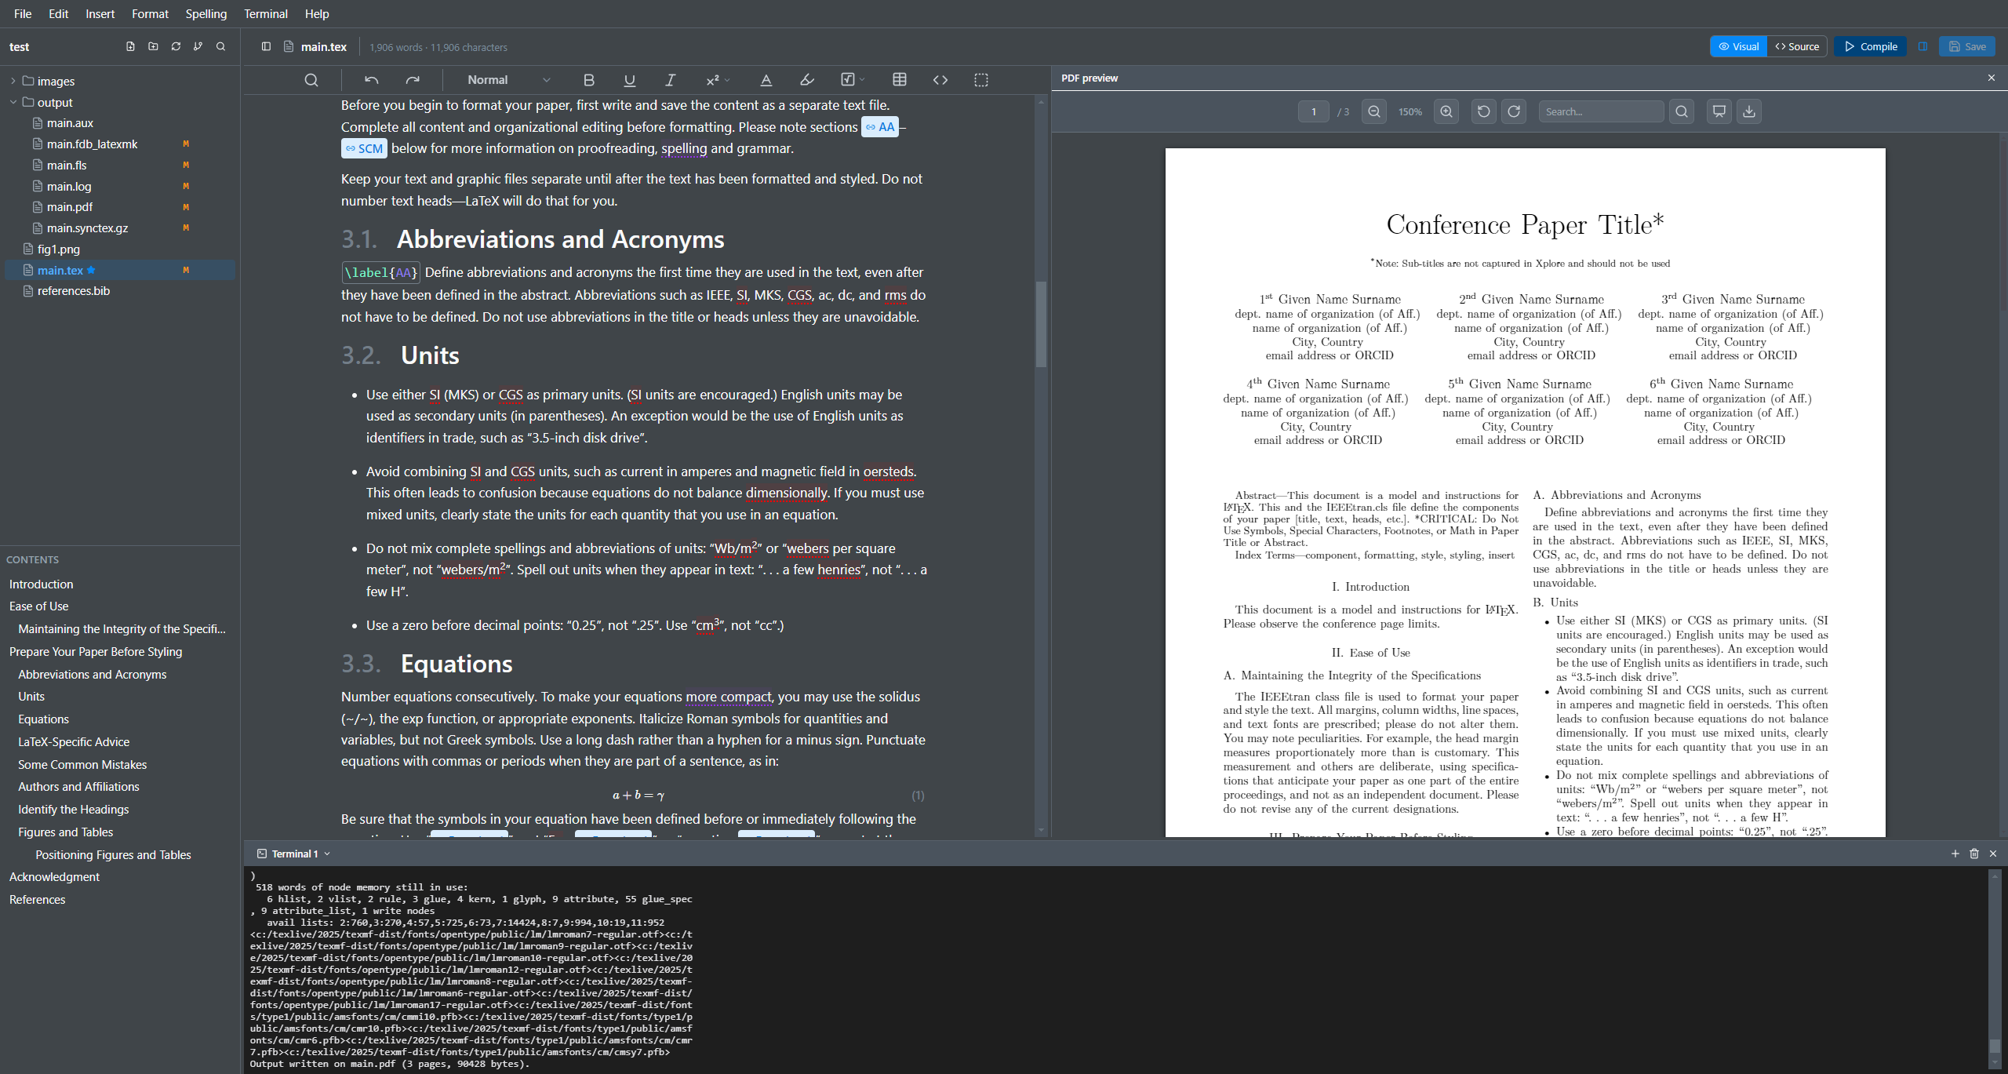Switch to Visual editing mode
Image resolution: width=2008 pixels, height=1074 pixels.
1738,47
